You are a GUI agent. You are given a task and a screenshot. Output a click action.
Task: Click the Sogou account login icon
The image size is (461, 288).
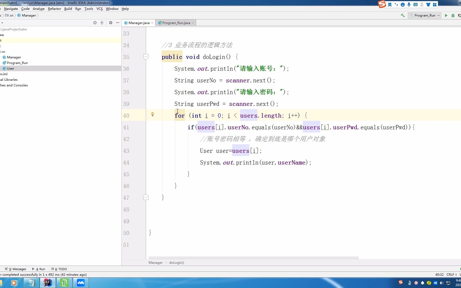422,5
